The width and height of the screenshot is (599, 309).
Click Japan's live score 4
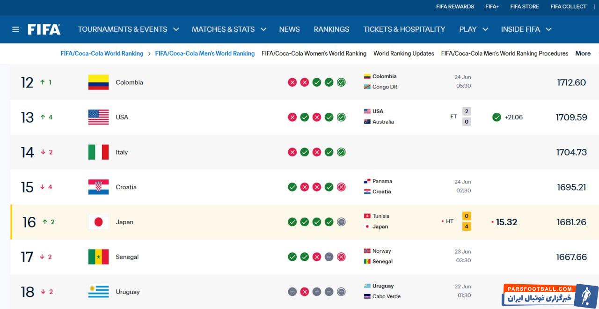pos(467,227)
